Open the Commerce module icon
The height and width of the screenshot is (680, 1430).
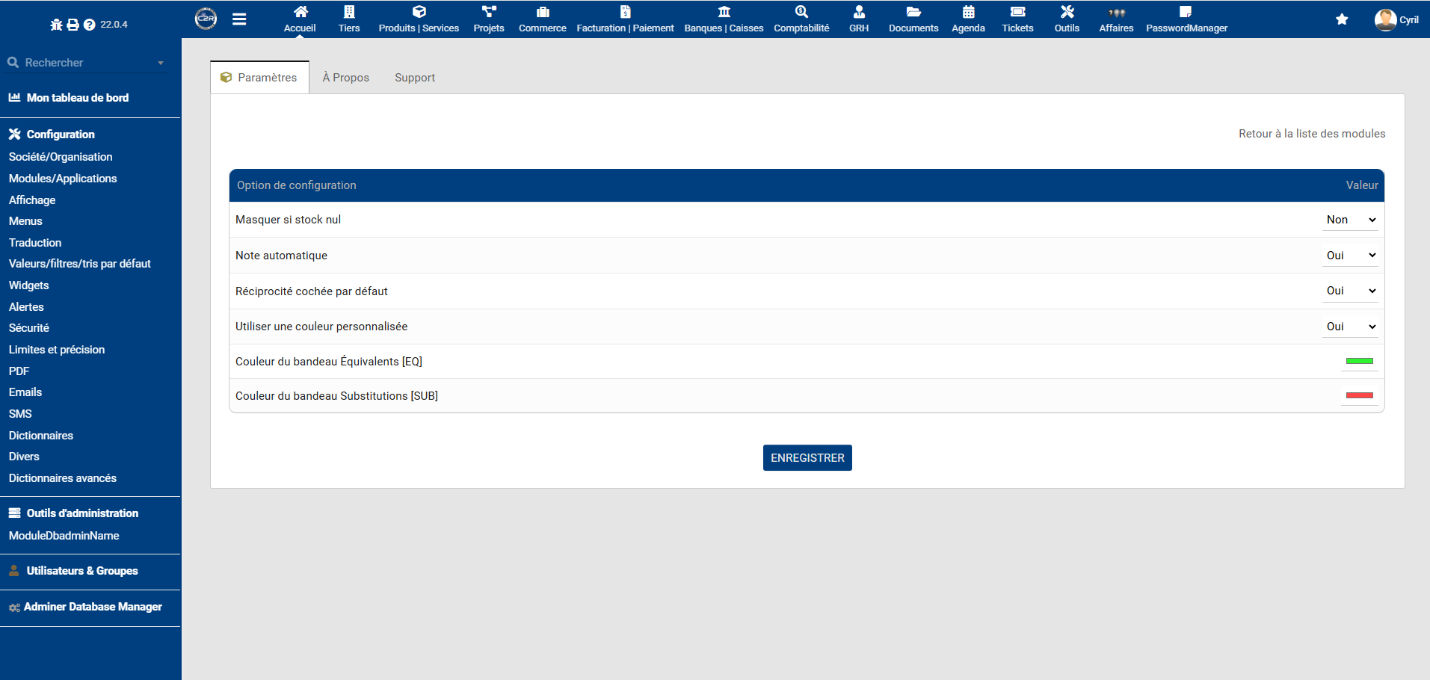pos(543,12)
